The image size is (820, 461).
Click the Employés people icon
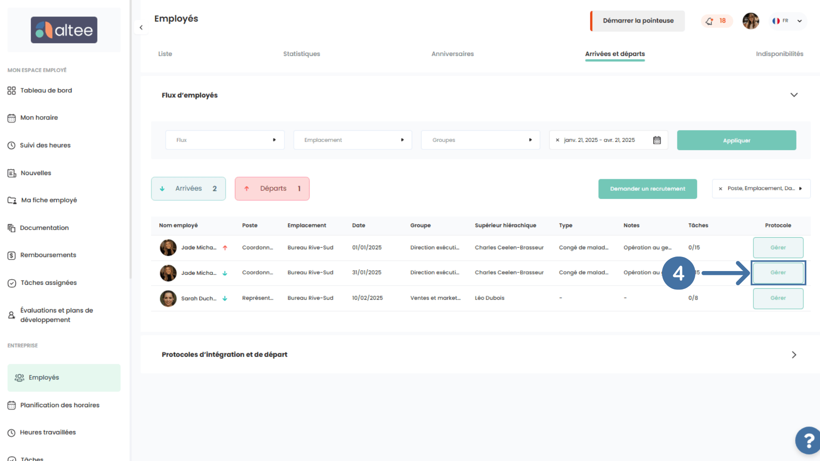pyautogui.click(x=20, y=378)
